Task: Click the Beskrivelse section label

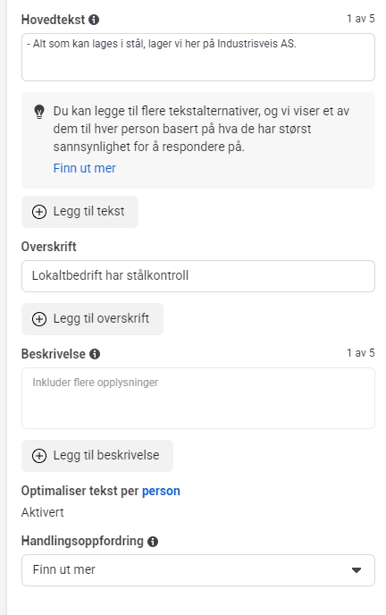Action: (54, 354)
